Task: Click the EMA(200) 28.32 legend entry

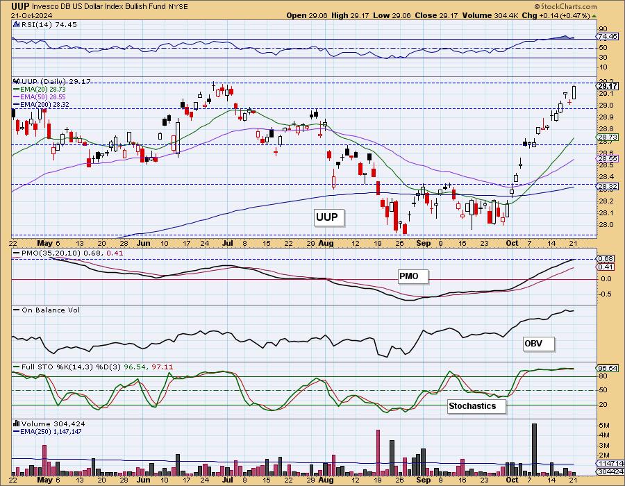Action: pyautogui.click(x=41, y=104)
